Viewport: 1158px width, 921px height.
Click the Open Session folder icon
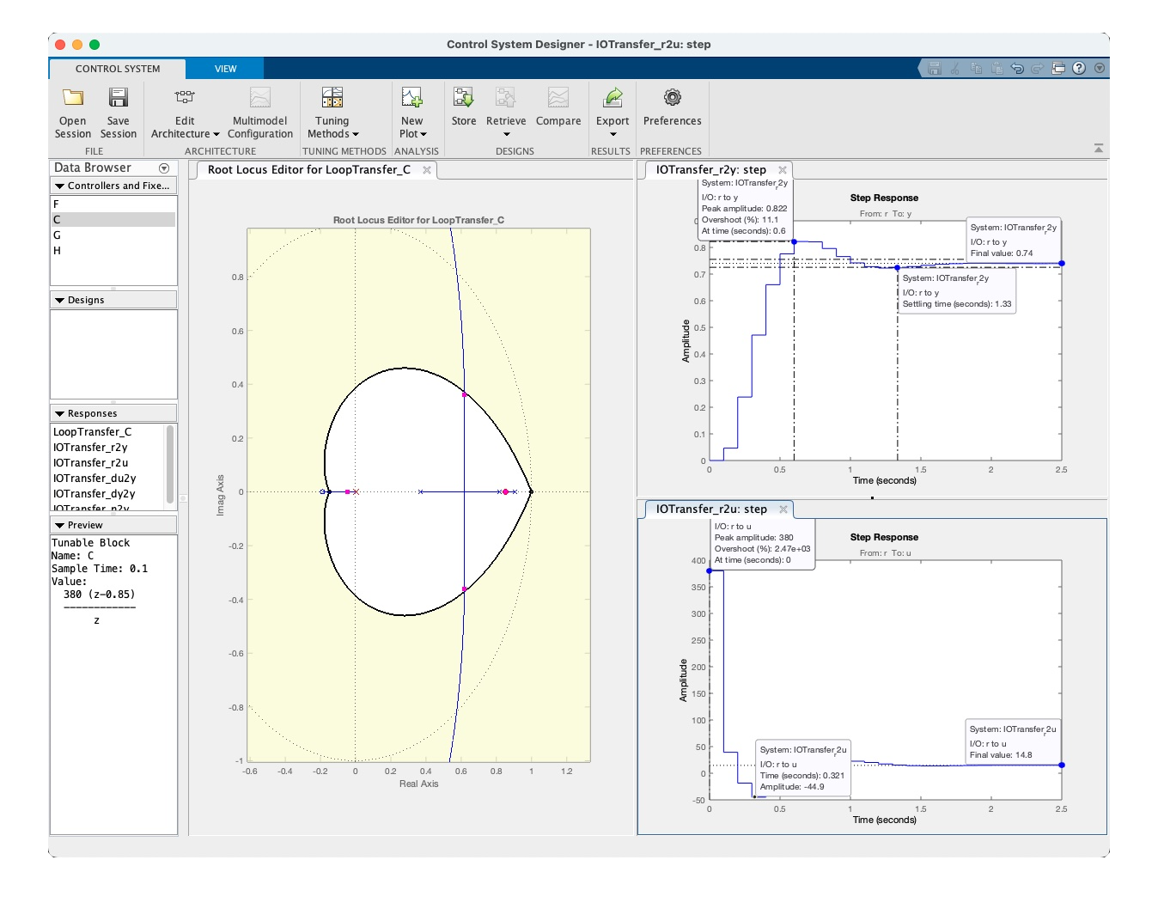(x=73, y=97)
